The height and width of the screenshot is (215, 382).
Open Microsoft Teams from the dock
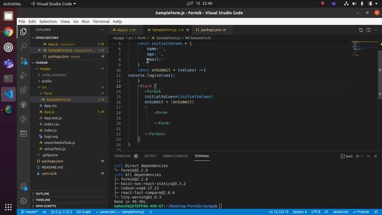[x=8, y=63]
